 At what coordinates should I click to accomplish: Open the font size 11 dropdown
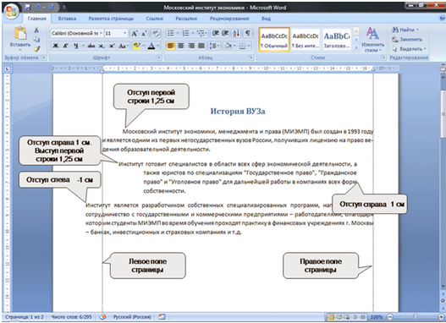[124, 34]
